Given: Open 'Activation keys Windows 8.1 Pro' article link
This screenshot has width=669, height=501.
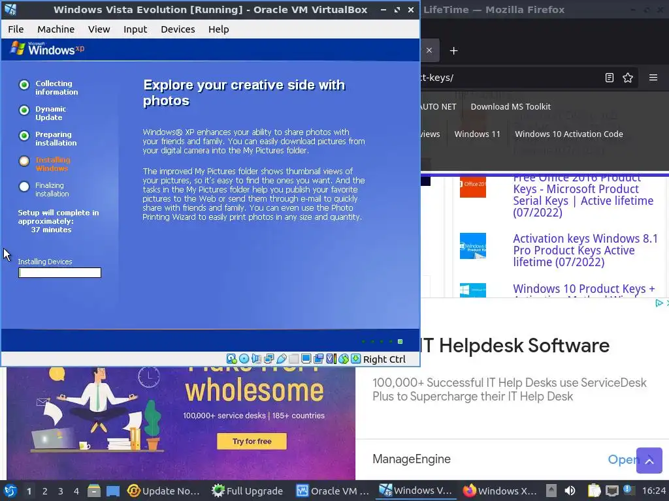Looking at the screenshot, I should [x=585, y=250].
